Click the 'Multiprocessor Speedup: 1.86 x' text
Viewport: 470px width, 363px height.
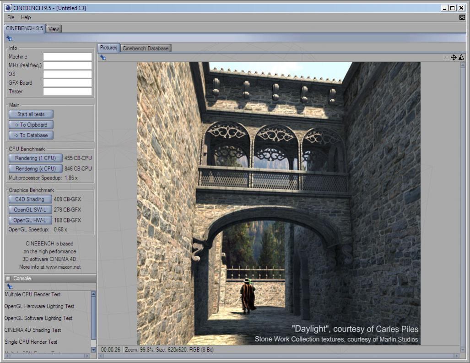point(43,178)
